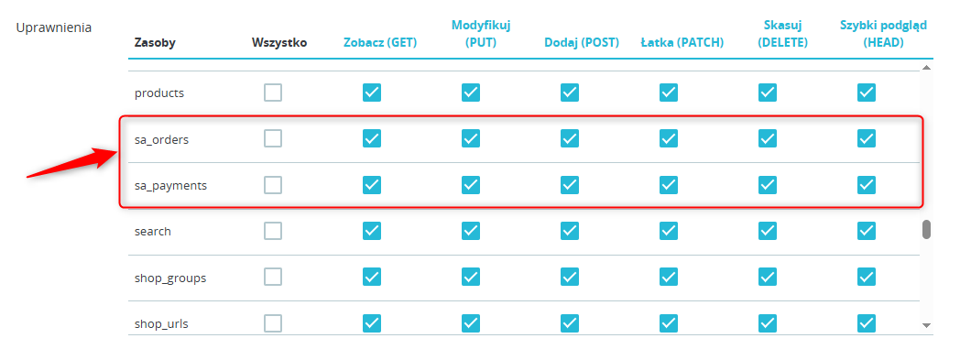
Task: Enable Wszystko checkbox for sa_orders
Action: click(x=273, y=138)
